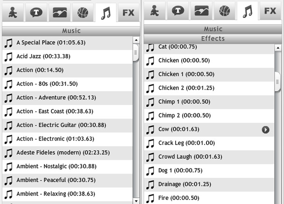Choose the Crowd Laugh sound effect

click(190, 157)
